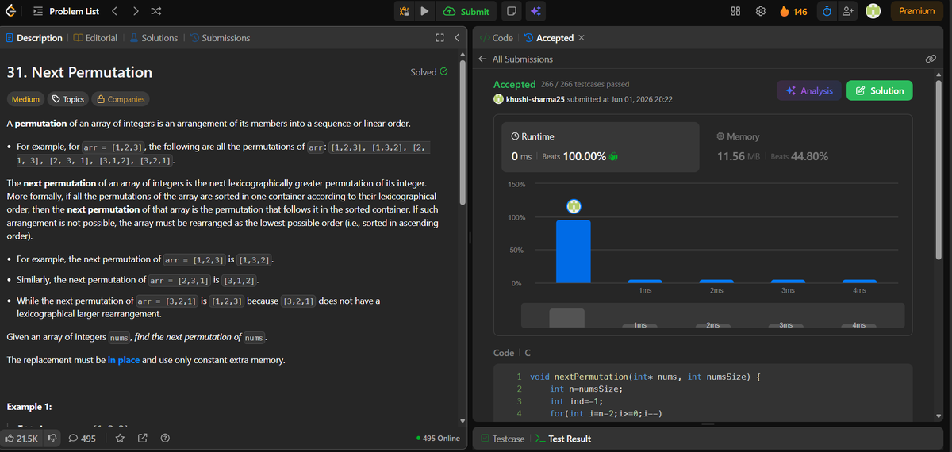The image size is (952, 452).
Task: Star the problem as favorite
Action: (x=121, y=438)
